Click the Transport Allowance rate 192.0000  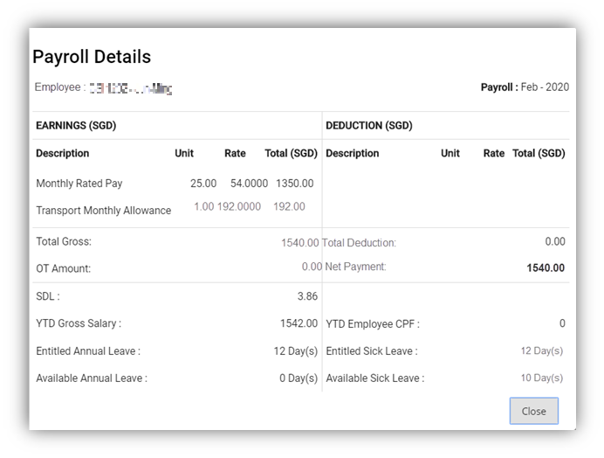[238, 207]
